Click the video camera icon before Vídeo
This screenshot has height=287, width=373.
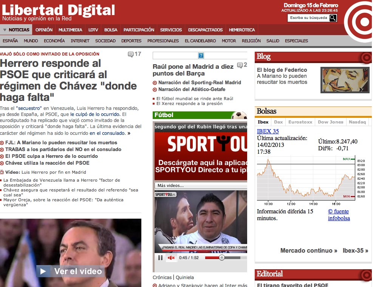pos(2,172)
